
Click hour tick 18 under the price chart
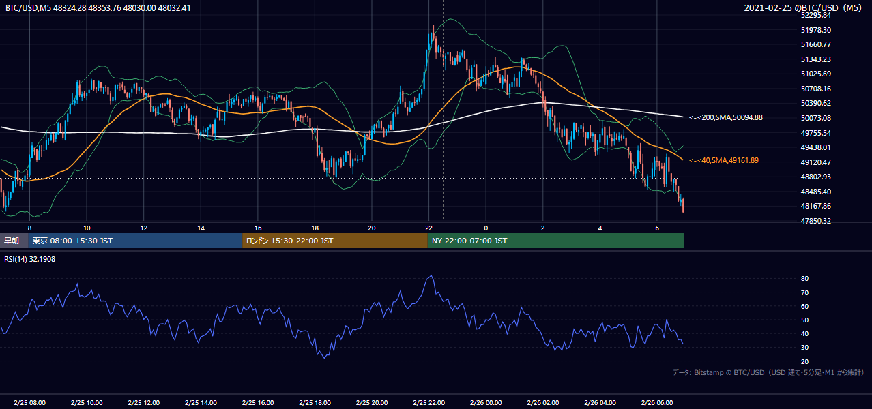click(x=315, y=227)
